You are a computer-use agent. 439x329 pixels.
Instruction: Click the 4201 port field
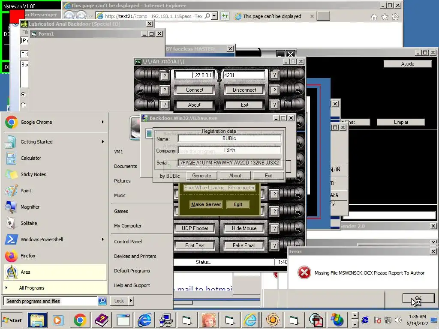pos(244,75)
